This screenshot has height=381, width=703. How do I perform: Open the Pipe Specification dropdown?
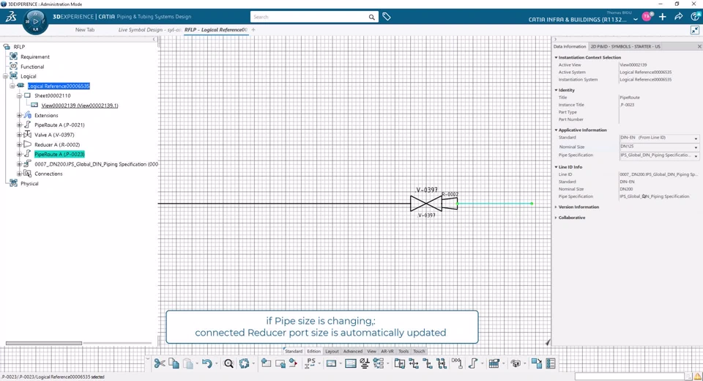point(696,156)
